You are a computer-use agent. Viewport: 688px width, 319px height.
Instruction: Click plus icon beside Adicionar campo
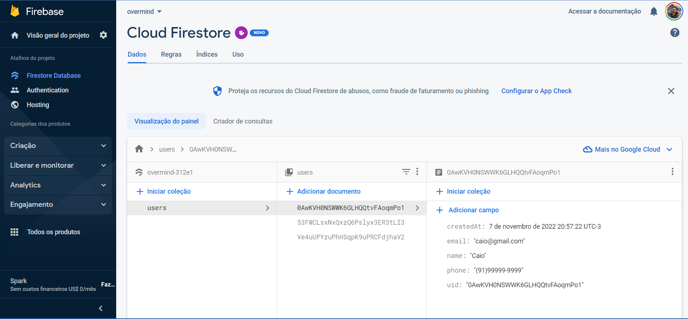pos(440,210)
